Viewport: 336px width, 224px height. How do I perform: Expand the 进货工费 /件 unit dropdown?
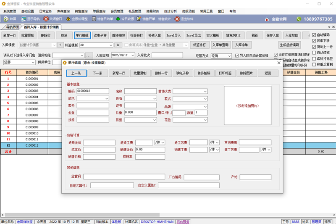point(163,142)
